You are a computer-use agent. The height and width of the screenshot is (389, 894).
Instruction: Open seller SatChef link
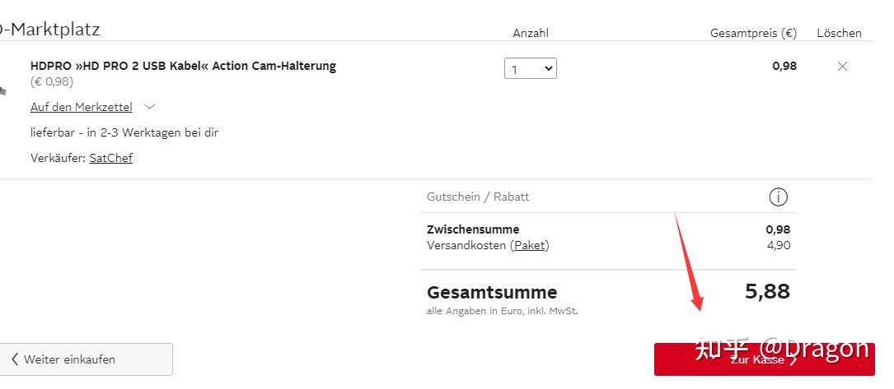pyautogui.click(x=110, y=158)
